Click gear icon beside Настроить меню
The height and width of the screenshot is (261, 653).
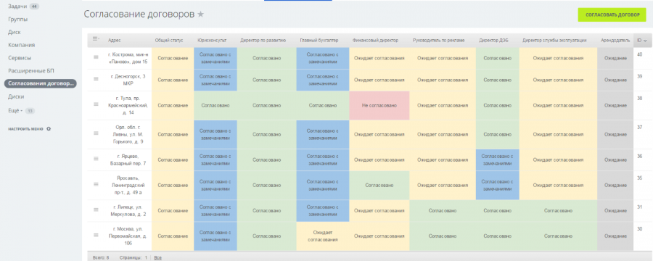[49, 129]
